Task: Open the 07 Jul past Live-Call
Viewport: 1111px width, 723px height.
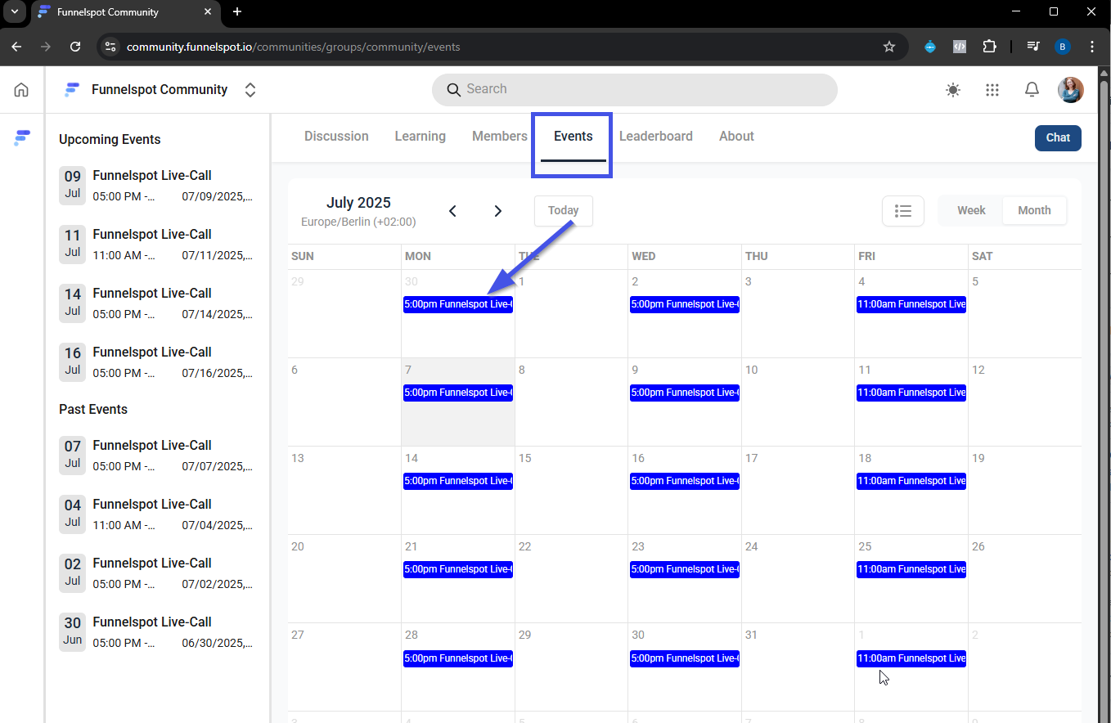Action: [x=156, y=456]
